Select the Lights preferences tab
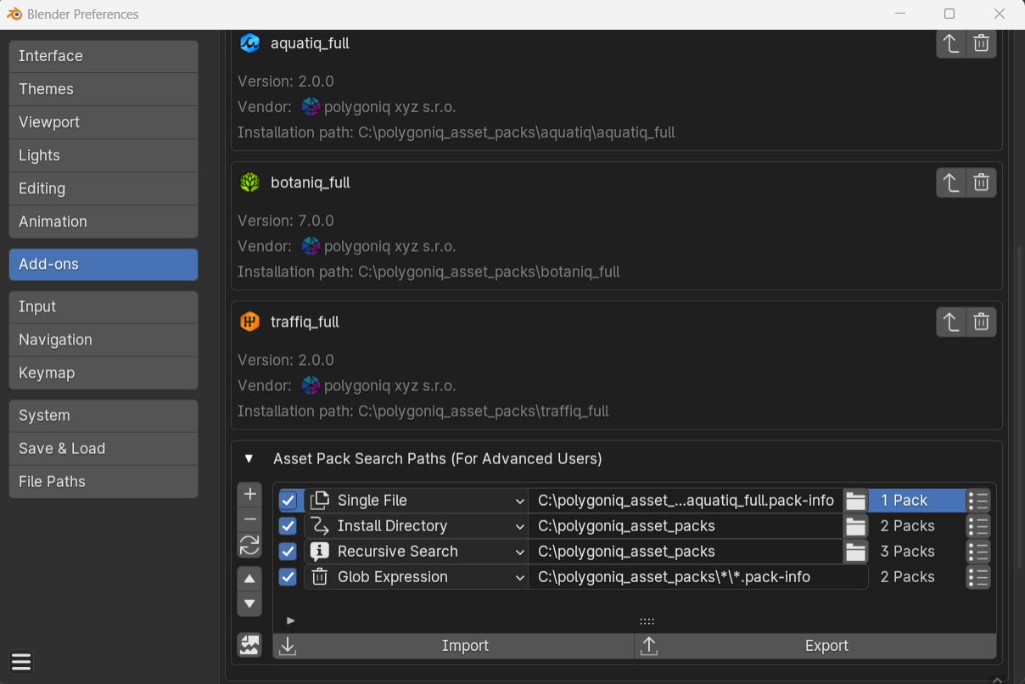The width and height of the screenshot is (1025, 684). click(x=104, y=155)
